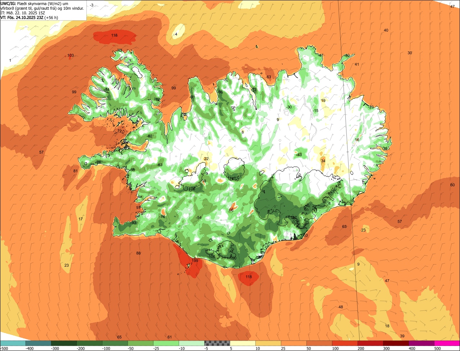Select the dark red 300 to 400 legend swatch

point(395,343)
